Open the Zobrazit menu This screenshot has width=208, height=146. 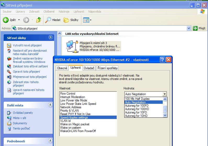pyautogui.click(x=34, y=12)
